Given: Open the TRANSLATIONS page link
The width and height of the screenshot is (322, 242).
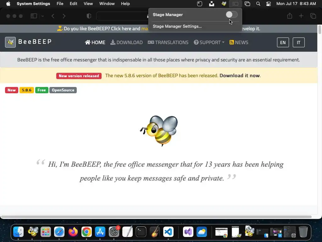Looking at the screenshot, I should point(168,43).
